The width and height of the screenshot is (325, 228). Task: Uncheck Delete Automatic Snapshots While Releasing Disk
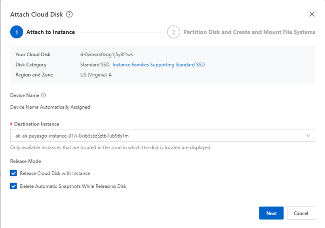pos(13,186)
